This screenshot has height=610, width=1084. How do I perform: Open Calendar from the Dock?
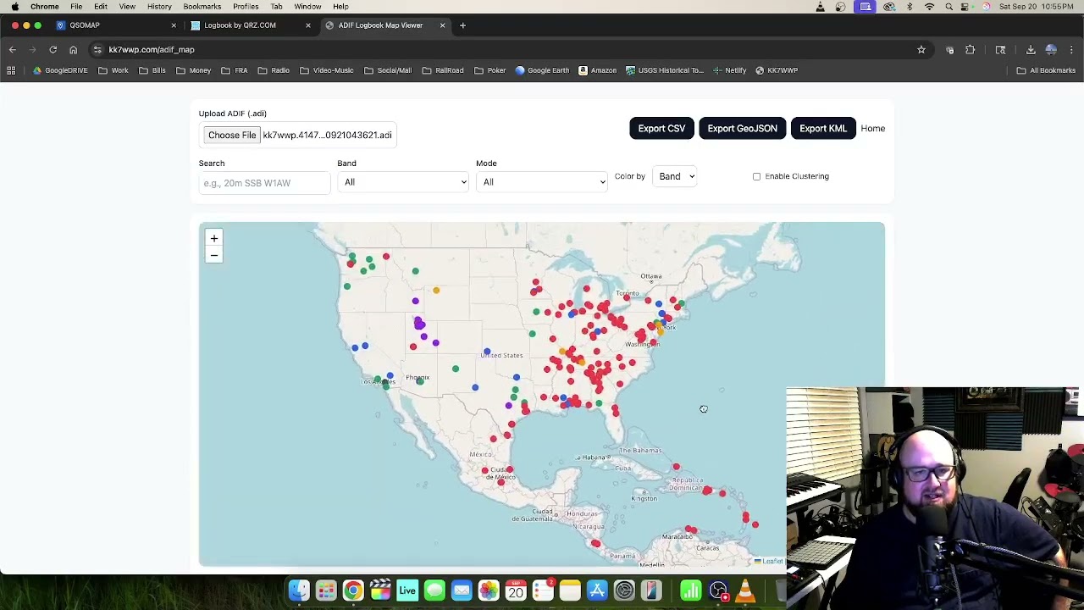coord(516,591)
